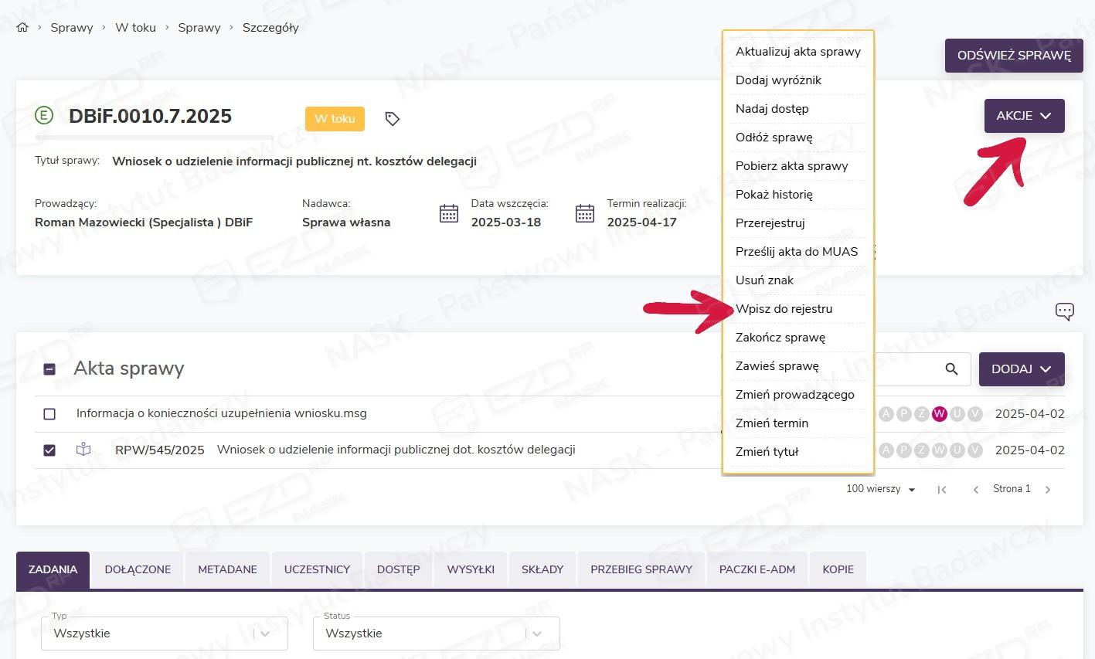Image resolution: width=1095 pixels, height=659 pixels.
Task: Open the Typ filter dropdown
Action: tap(164, 634)
